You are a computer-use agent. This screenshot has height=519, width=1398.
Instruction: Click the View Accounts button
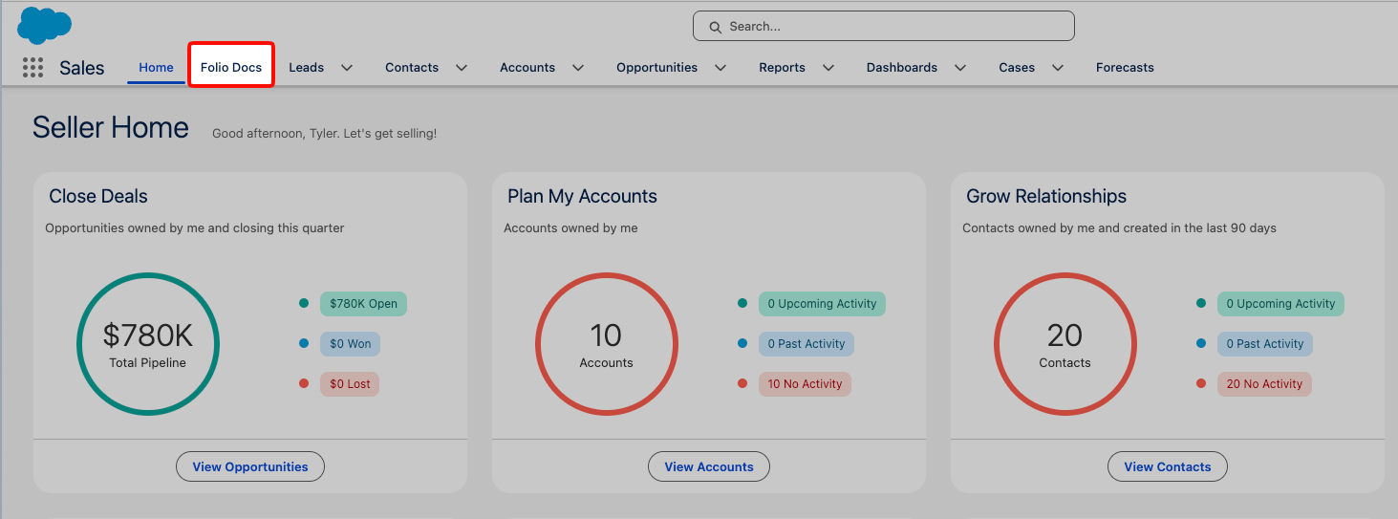click(x=709, y=466)
